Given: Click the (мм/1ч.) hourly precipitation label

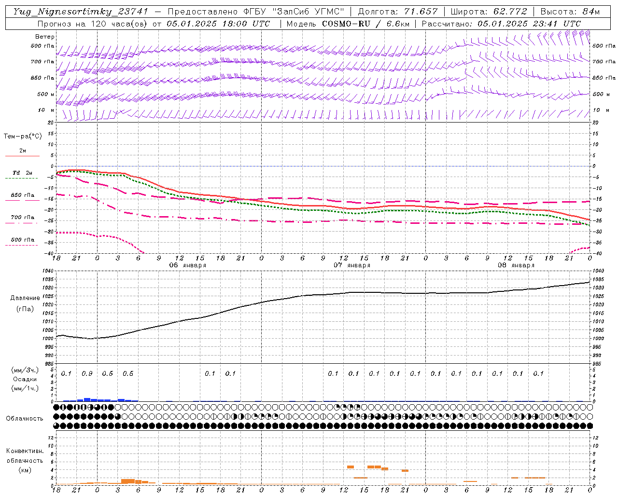Looking at the screenshot, I should click(x=25, y=388).
